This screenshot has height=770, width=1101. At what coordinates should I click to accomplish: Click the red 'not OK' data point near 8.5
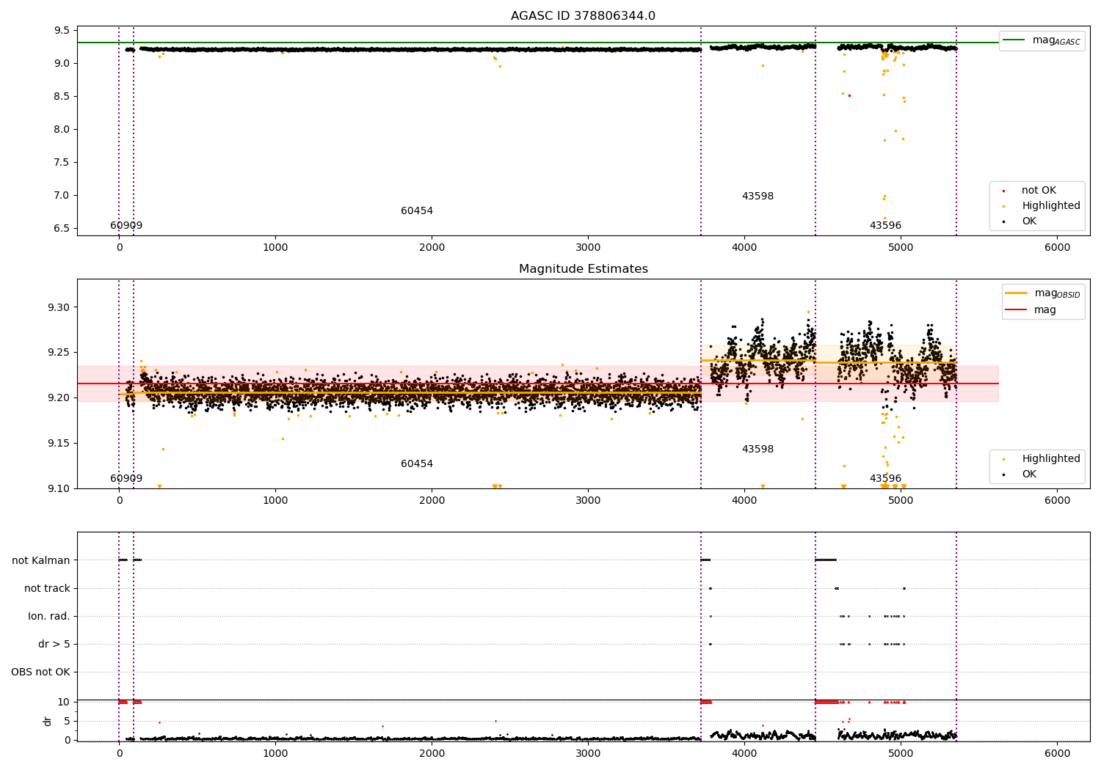849,95
